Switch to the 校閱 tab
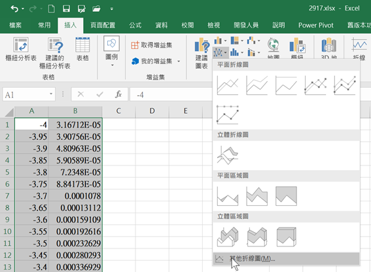371x272 pixels. (x=188, y=25)
